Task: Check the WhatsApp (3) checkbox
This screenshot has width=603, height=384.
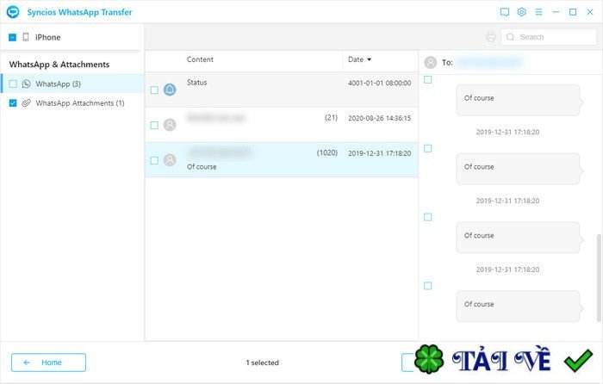Action: click(13, 84)
